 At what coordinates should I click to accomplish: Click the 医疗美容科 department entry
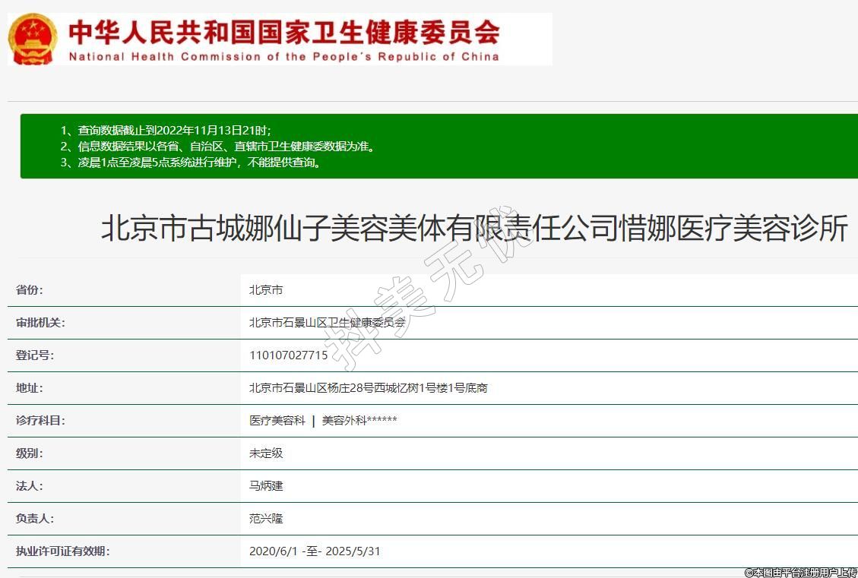coord(277,421)
